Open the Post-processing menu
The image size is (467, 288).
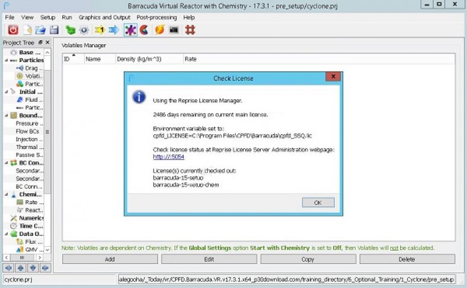tap(156, 17)
